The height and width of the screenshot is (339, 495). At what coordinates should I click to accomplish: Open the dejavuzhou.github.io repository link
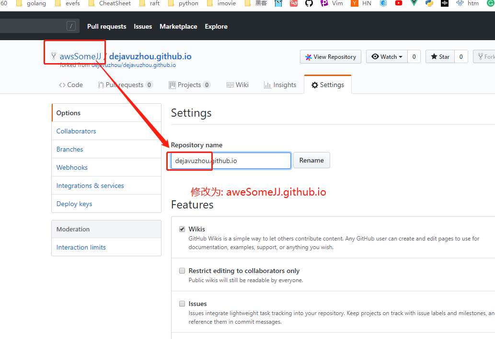pos(150,56)
